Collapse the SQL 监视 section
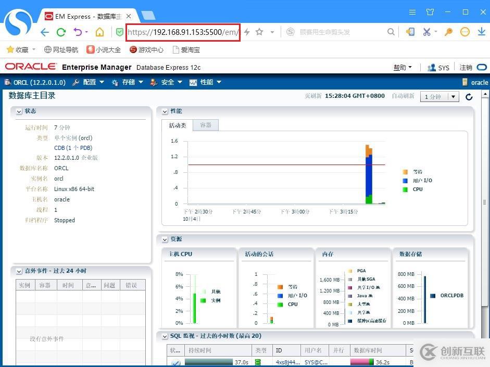 165,336
